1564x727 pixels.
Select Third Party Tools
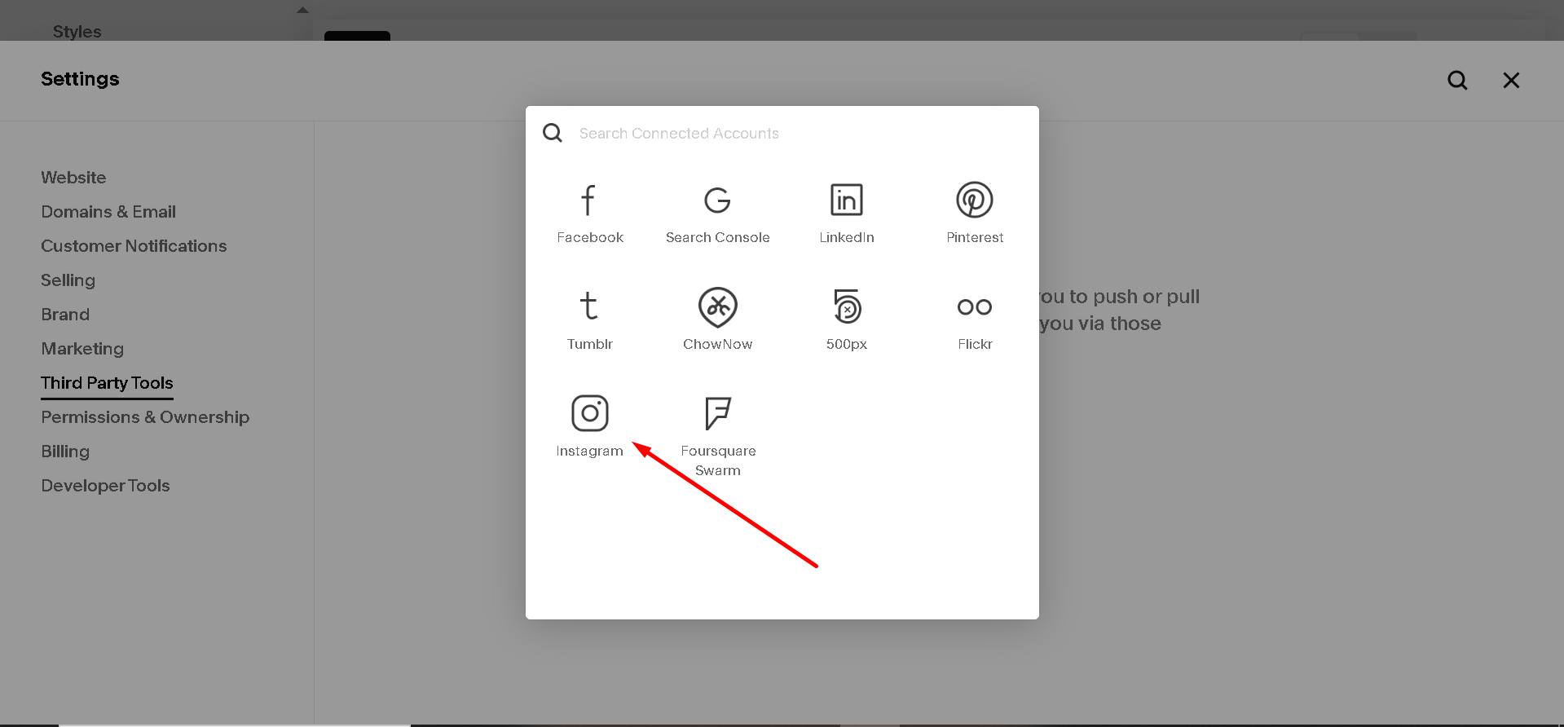pos(107,383)
